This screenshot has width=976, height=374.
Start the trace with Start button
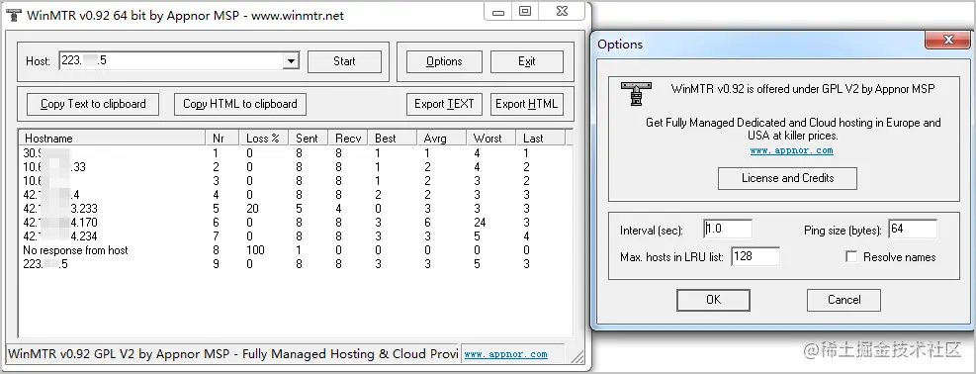[x=344, y=61]
